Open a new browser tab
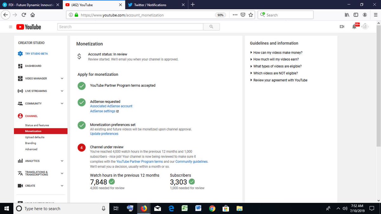The width and height of the screenshot is (381, 214). (x=193, y=5)
